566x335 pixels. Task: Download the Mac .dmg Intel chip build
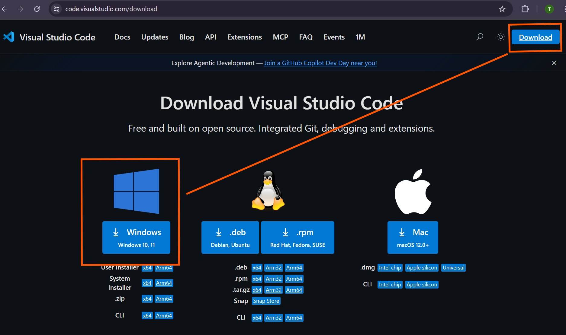[390, 268]
